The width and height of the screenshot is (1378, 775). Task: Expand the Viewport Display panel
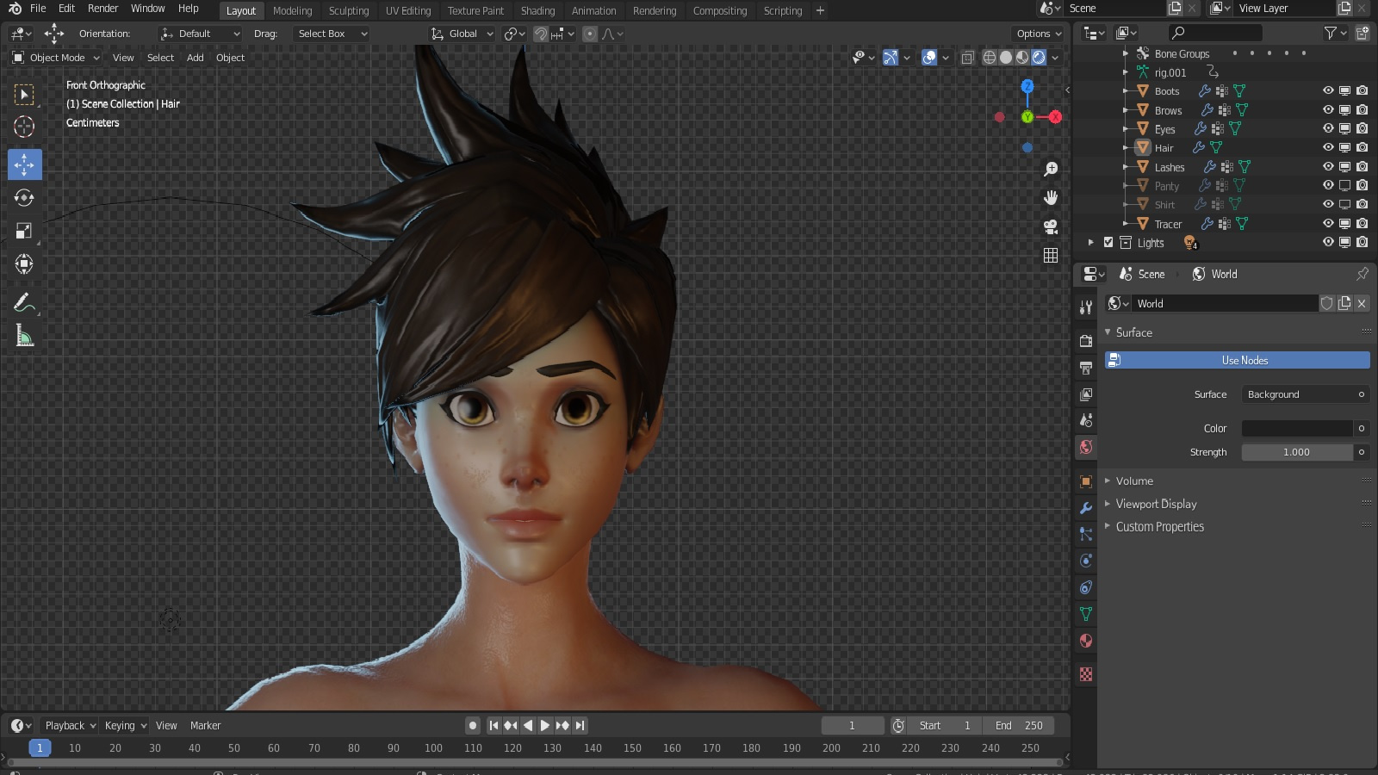click(x=1156, y=504)
